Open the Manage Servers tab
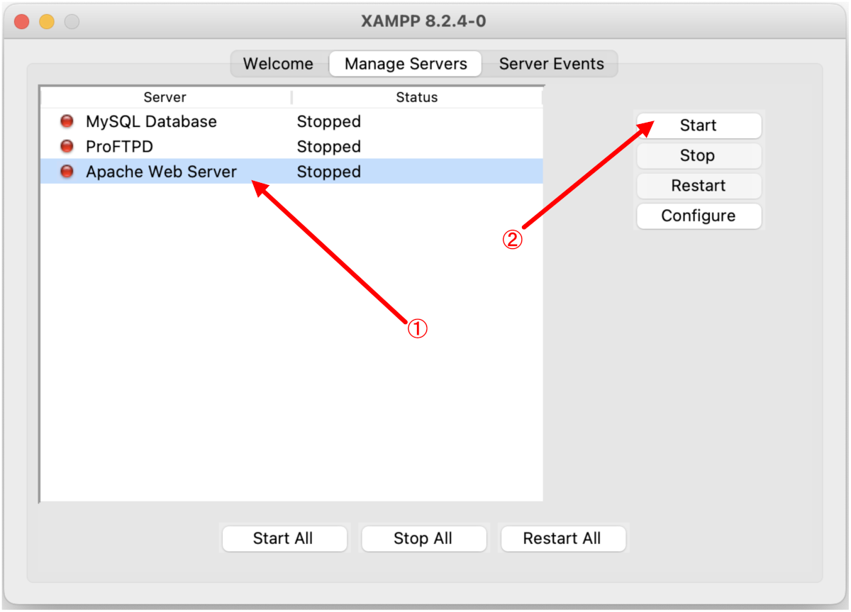Screen dimensions: 851x612 click(406, 64)
